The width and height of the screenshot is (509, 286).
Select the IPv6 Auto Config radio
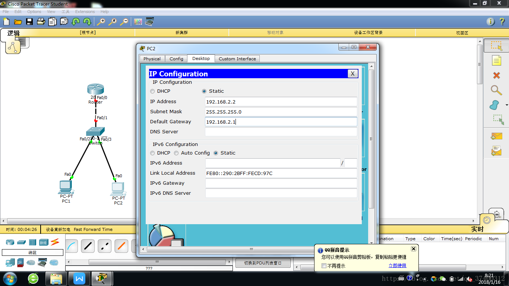point(176,153)
